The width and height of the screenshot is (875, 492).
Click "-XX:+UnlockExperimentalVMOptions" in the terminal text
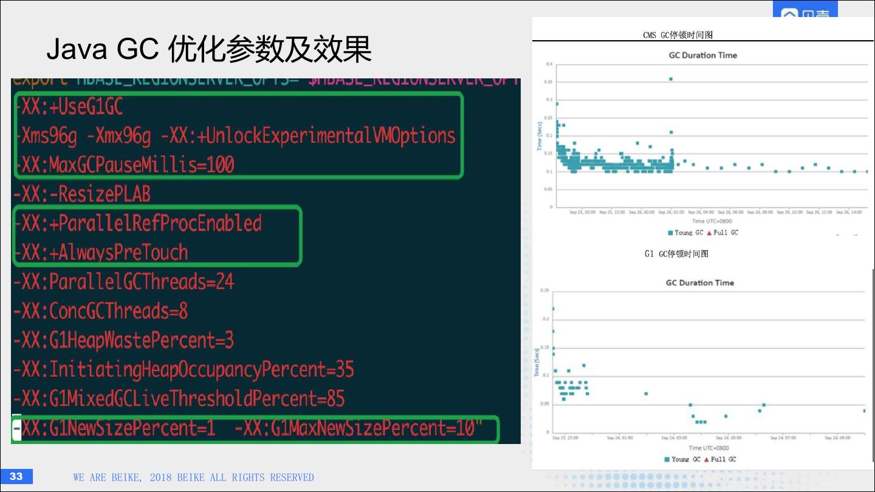point(308,136)
